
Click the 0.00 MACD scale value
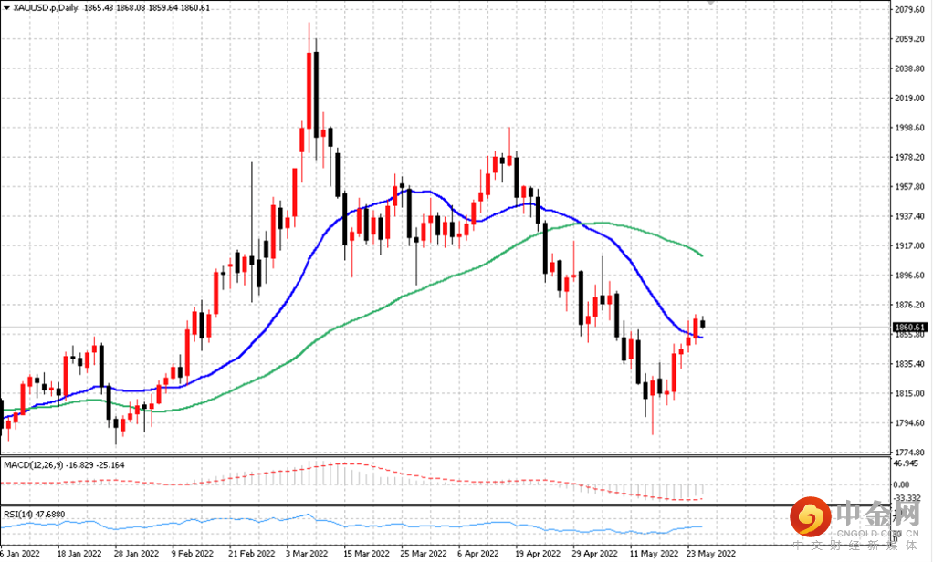click(902, 485)
